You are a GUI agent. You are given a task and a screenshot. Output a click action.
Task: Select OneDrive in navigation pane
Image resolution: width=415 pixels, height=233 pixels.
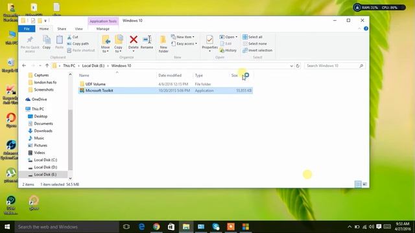pyautogui.click(x=39, y=99)
